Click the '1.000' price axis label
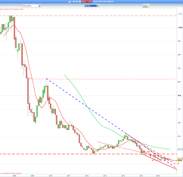Viewport: 183px width, 177px height. tap(180, 28)
